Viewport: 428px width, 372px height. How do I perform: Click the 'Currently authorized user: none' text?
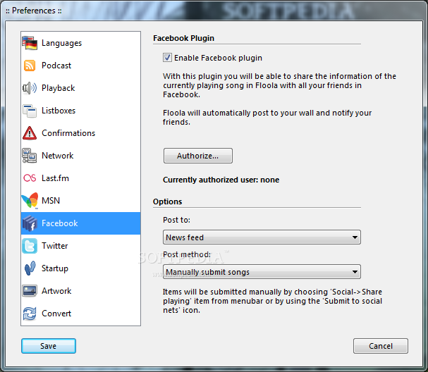coord(221,180)
